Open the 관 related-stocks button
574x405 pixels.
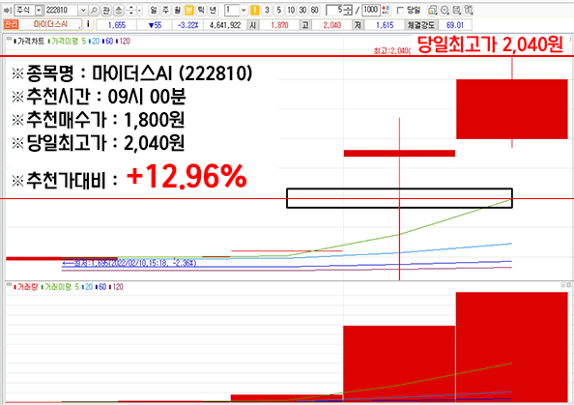[x=105, y=11]
